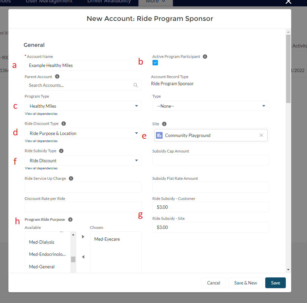This screenshot has height=303, width=307.
Task: Click info icon next to Program Ride Purpose
Action: [x=70, y=220]
